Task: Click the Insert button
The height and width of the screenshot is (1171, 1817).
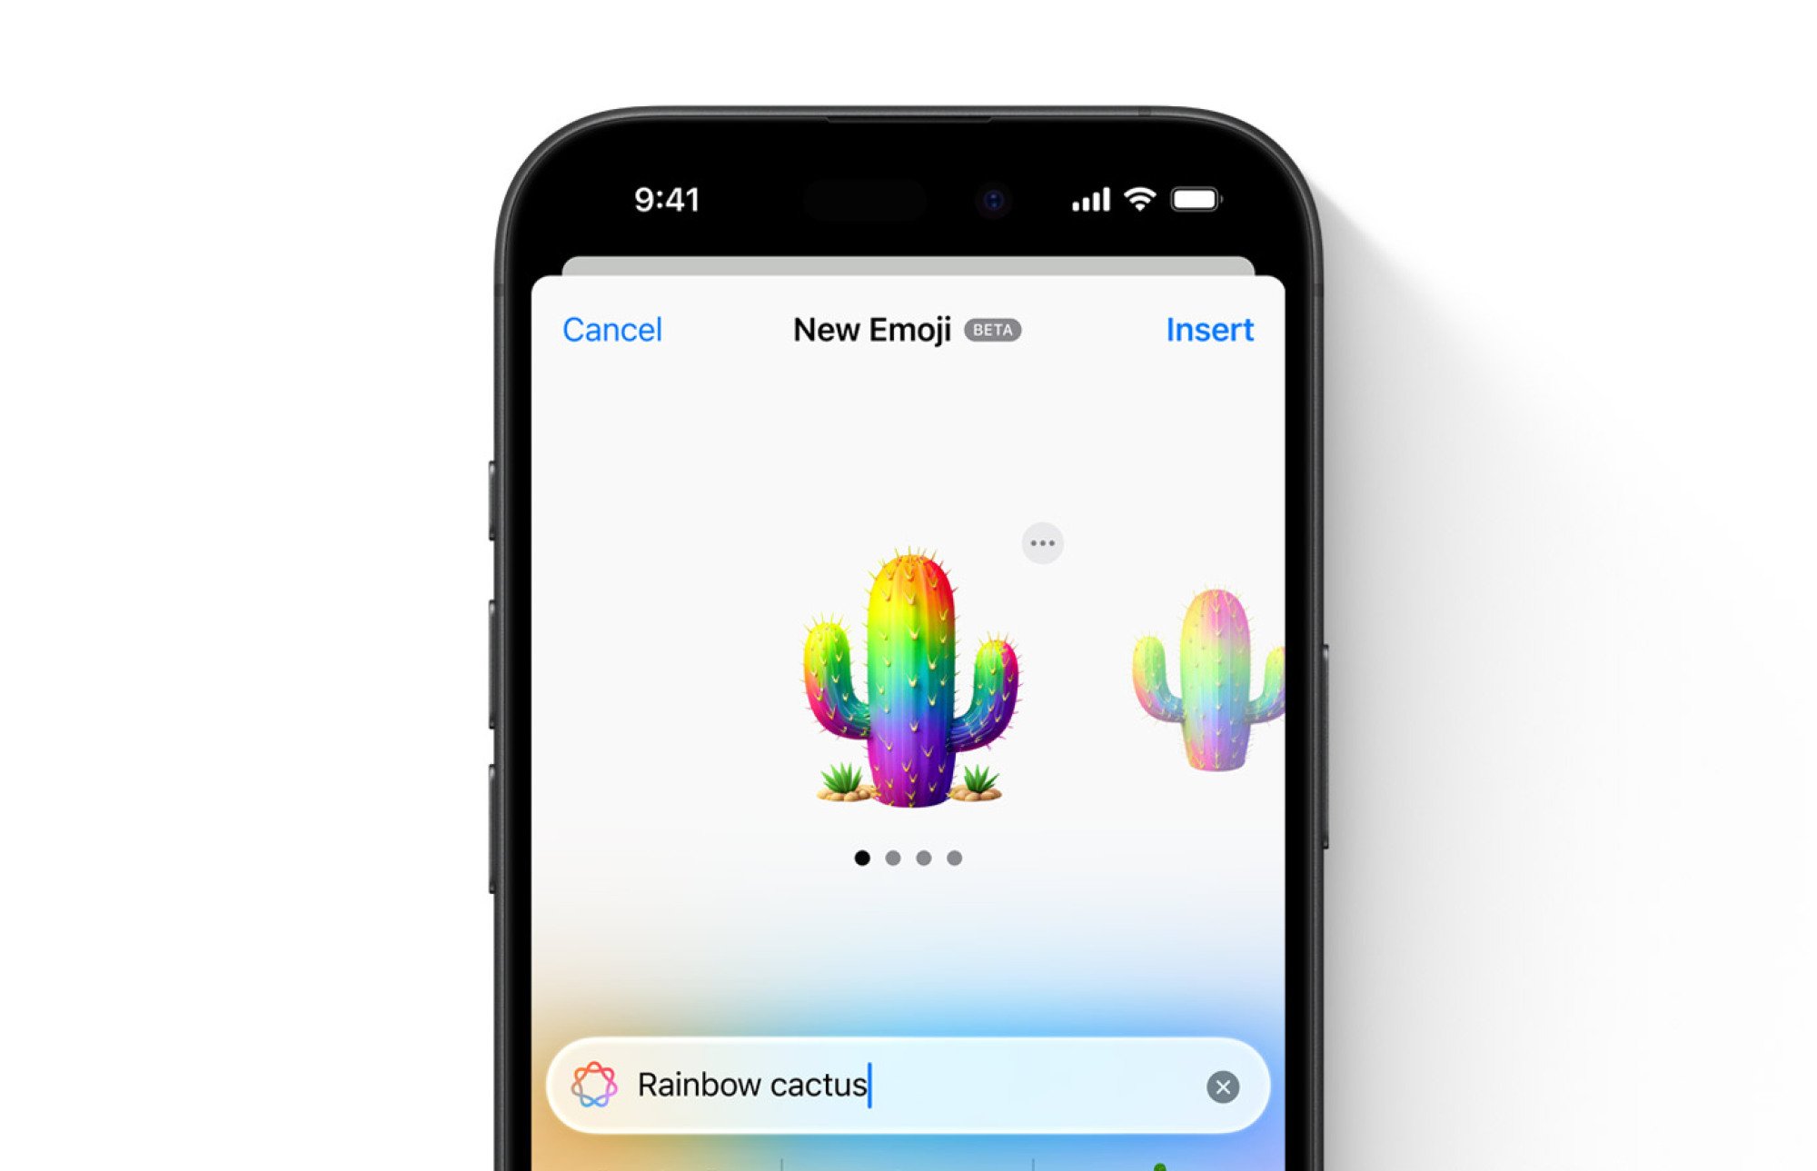Action: pyautogui.click(x=1206, y=329)
